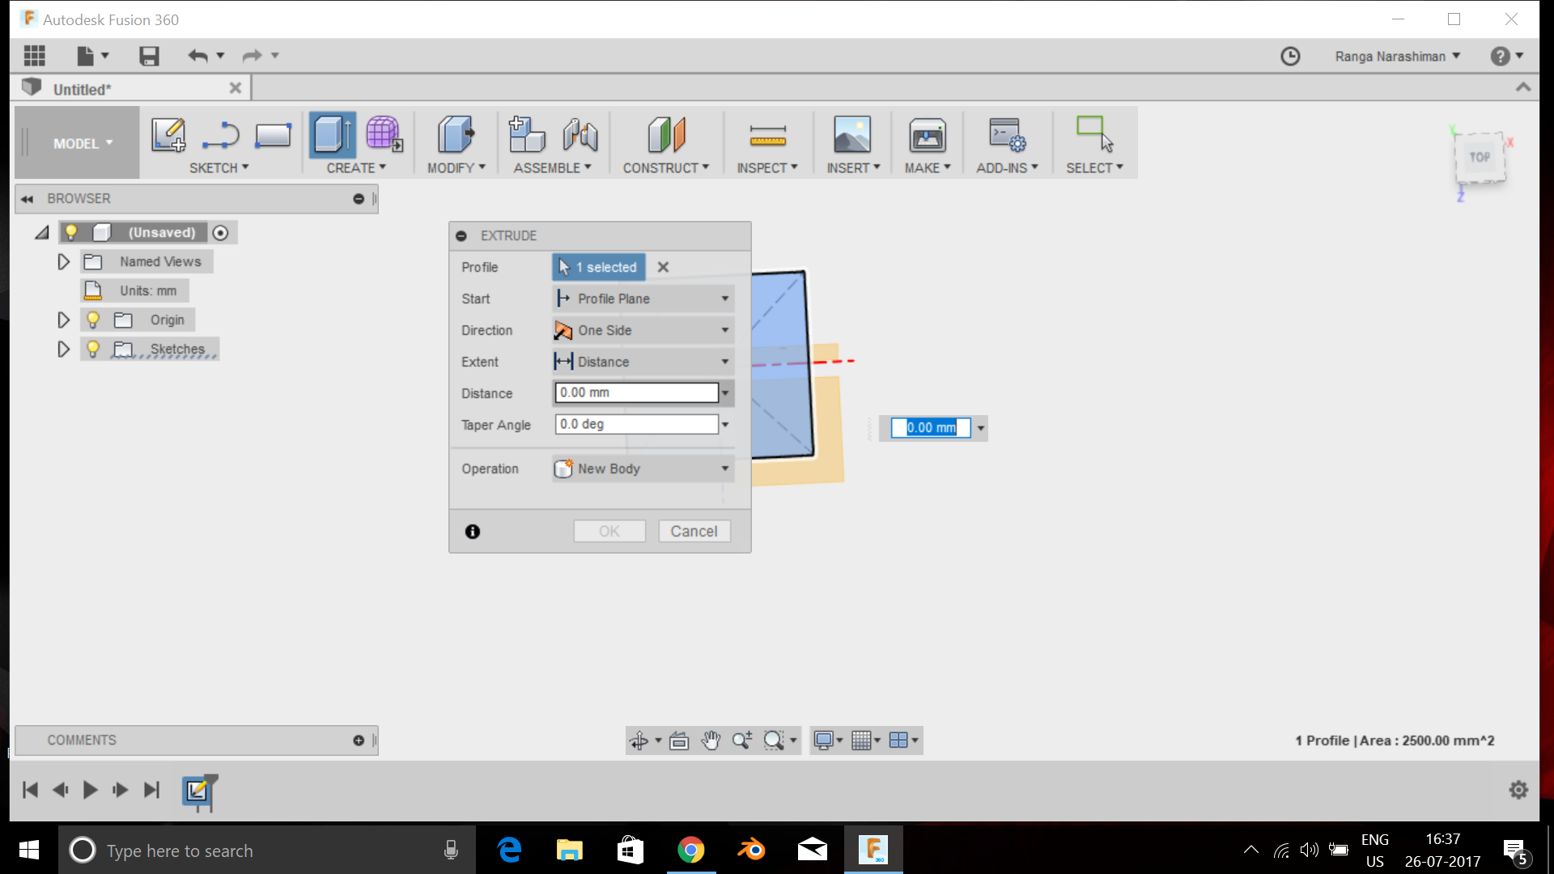The image size is (1554, 874).
Task: Clear the profile selection X
Action: pyautogui.click(x=663, y=267)
